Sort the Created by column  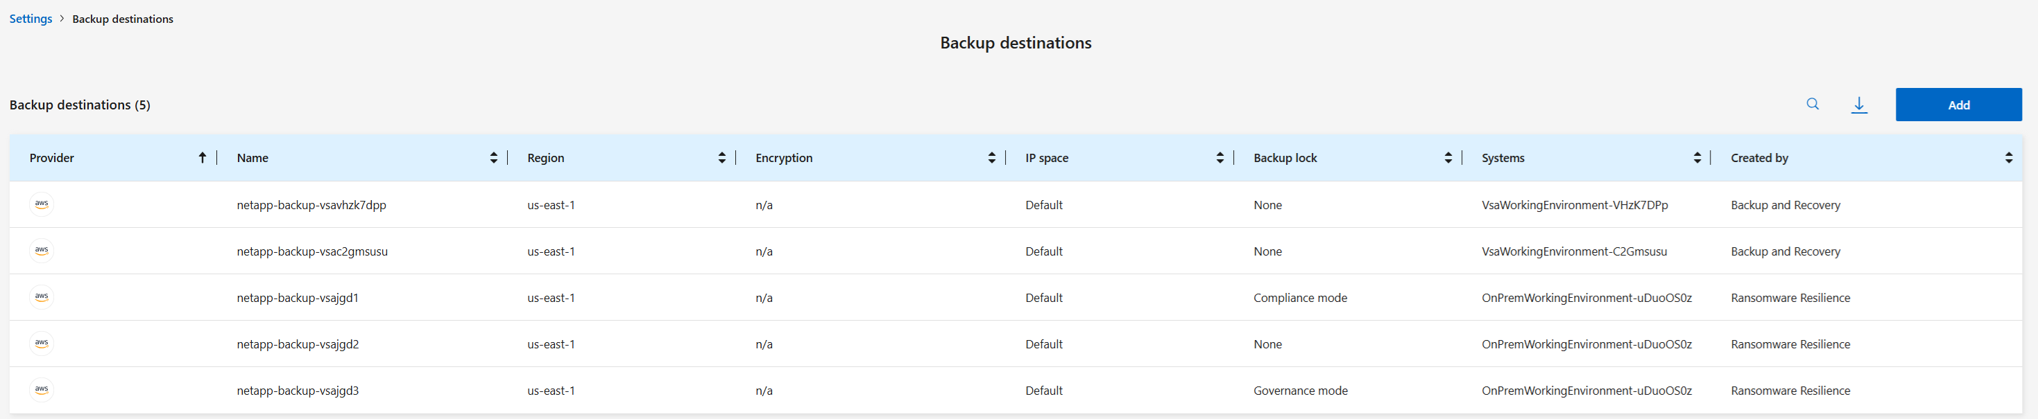[2009, 158]
